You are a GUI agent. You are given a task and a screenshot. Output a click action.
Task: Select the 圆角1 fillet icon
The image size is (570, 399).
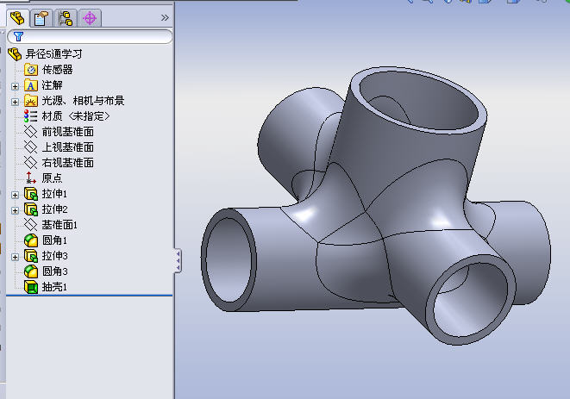pyautogui.click(x=31, y=240)
